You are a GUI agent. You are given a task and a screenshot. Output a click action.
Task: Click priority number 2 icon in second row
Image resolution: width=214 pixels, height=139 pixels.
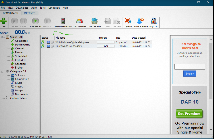tap(48, 46)
